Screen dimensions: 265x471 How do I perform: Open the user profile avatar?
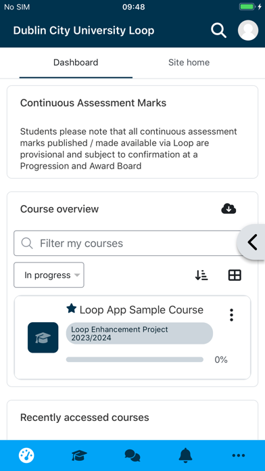click(x=248, y=30)
